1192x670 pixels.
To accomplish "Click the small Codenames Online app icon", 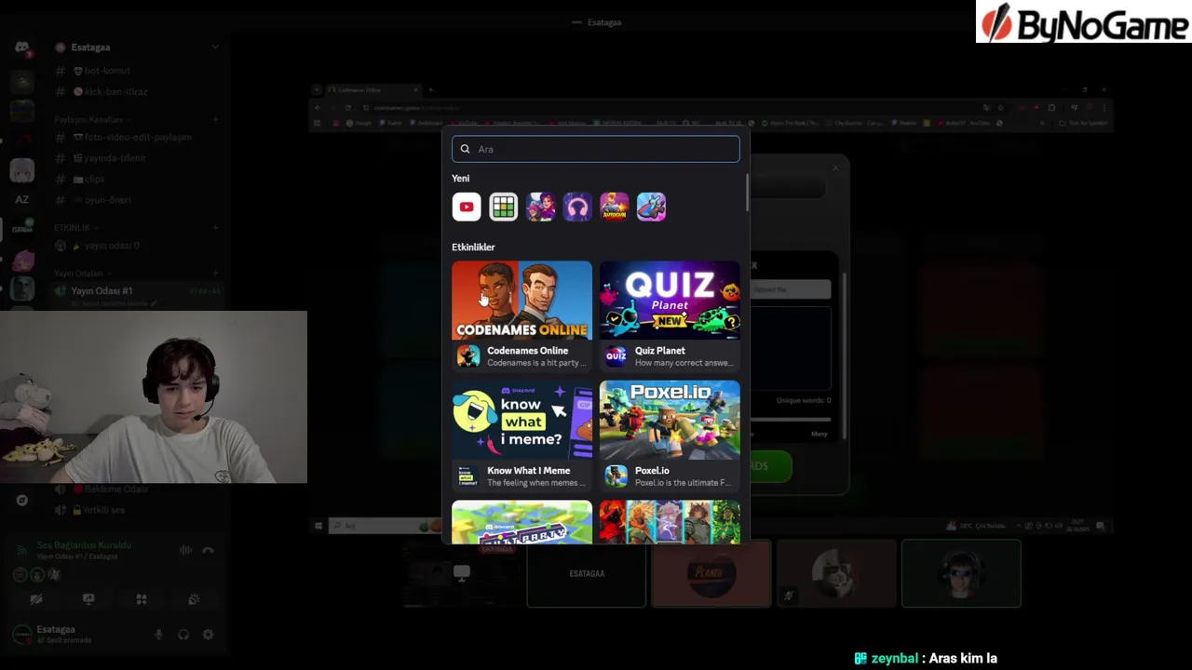I will click(x=468, y=356).
